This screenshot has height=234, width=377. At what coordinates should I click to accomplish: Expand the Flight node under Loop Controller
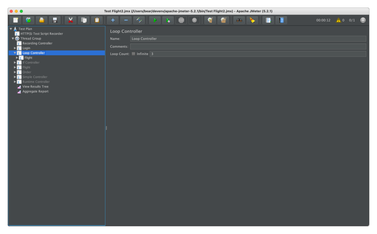pyautogui.click(x=17, y=58)
